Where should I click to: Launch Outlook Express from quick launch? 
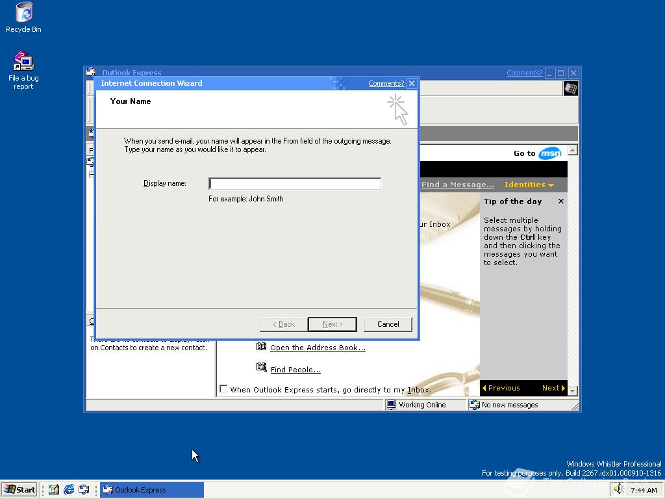pyautogui.click(x=84, y=490)
